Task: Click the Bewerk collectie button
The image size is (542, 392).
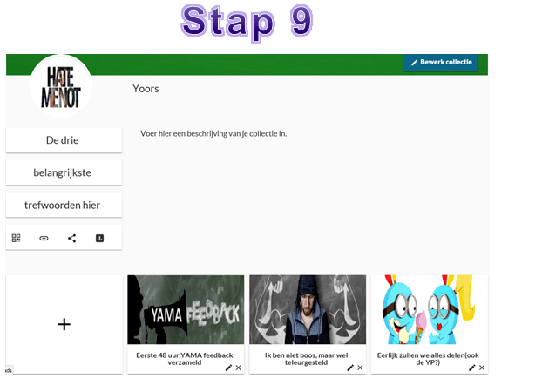Action: (440, 63)
